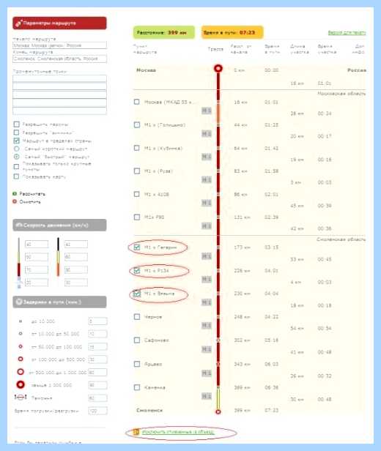Click the M1 road badge below the Каменка row
The image size is (381, 451).
[207, 396]
